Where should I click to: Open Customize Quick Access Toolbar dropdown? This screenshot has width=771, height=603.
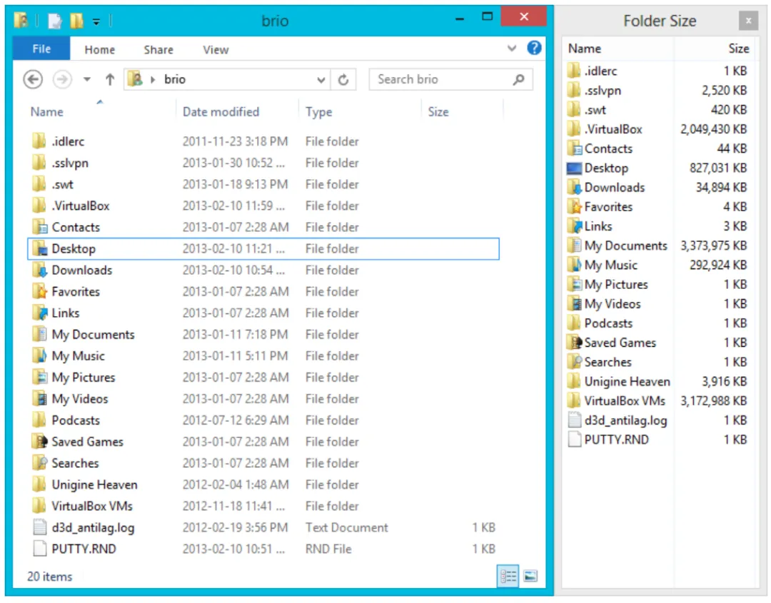click(x=96, y=21)
